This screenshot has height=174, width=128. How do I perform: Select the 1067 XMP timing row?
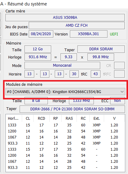(65, 137)
